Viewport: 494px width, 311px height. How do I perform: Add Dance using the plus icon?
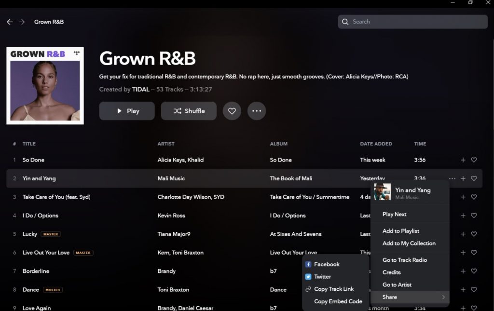point(463,290)
